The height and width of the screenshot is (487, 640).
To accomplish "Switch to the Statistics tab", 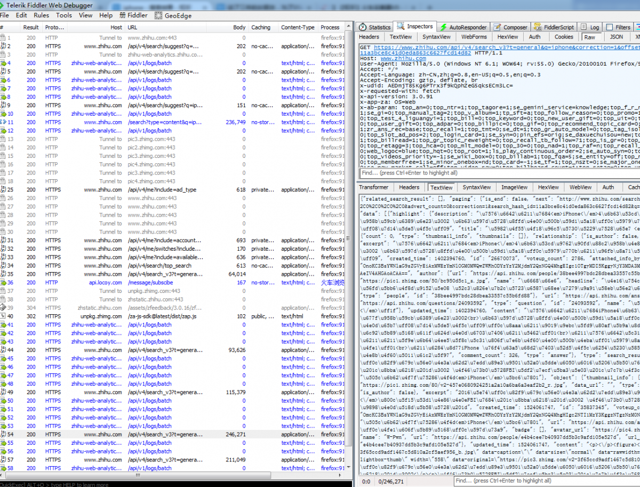I will (x=375, y=27).
